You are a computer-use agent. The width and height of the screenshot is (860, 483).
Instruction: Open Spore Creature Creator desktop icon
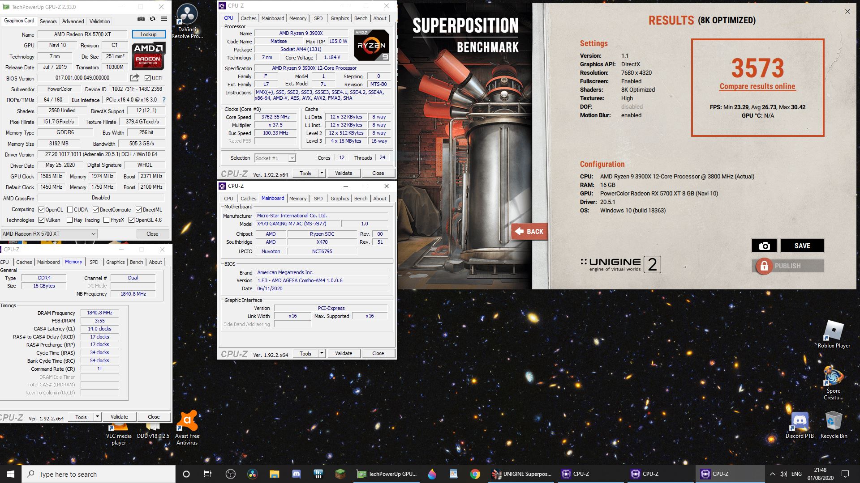click(x=833, y=383)
